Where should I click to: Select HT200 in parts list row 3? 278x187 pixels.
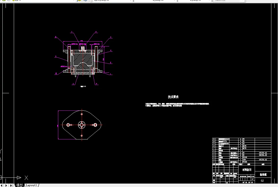click(245, 157)
